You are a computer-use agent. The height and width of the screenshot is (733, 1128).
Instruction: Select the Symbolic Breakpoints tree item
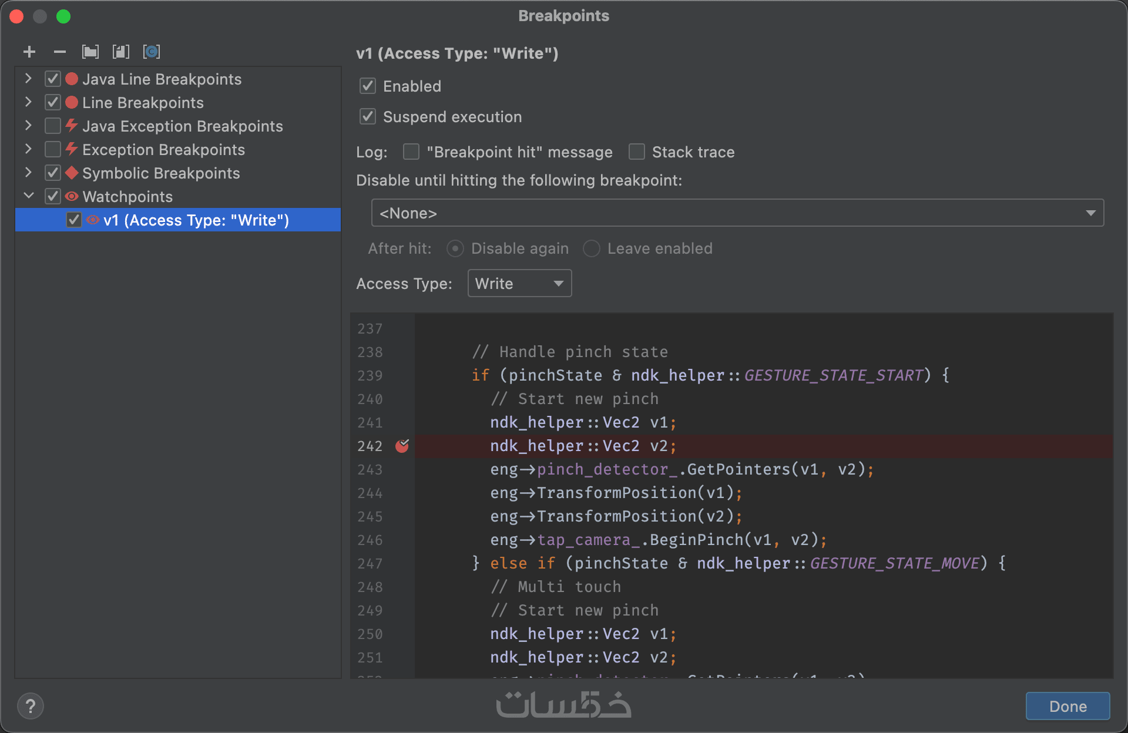pos(161,173)
